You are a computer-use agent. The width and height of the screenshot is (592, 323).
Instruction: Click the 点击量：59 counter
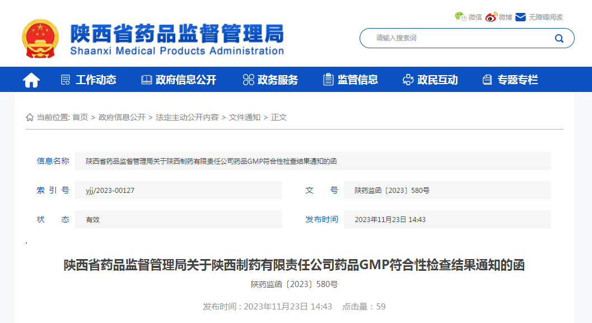(x=364, y=306)
